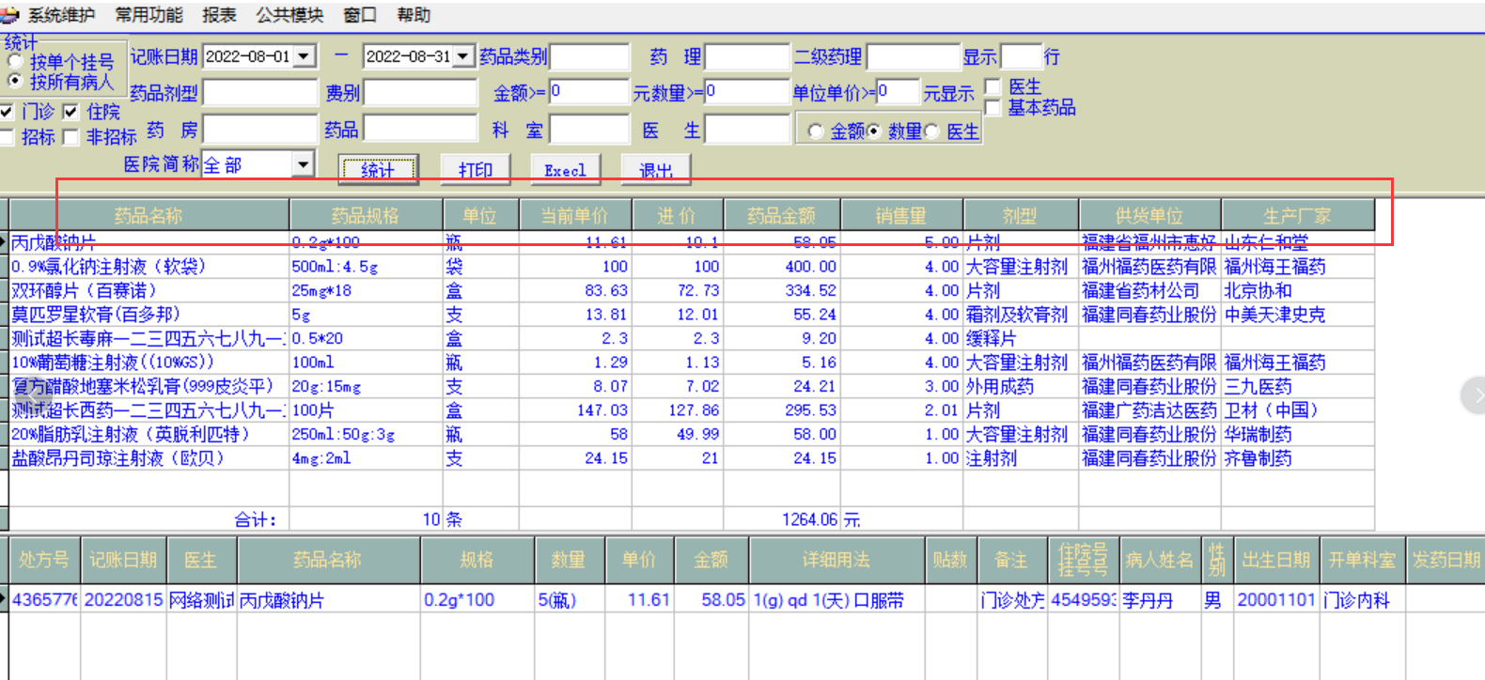The image size is (1485, 680).
Task: Click the 元数量>= value field
Action: [747, 91]
